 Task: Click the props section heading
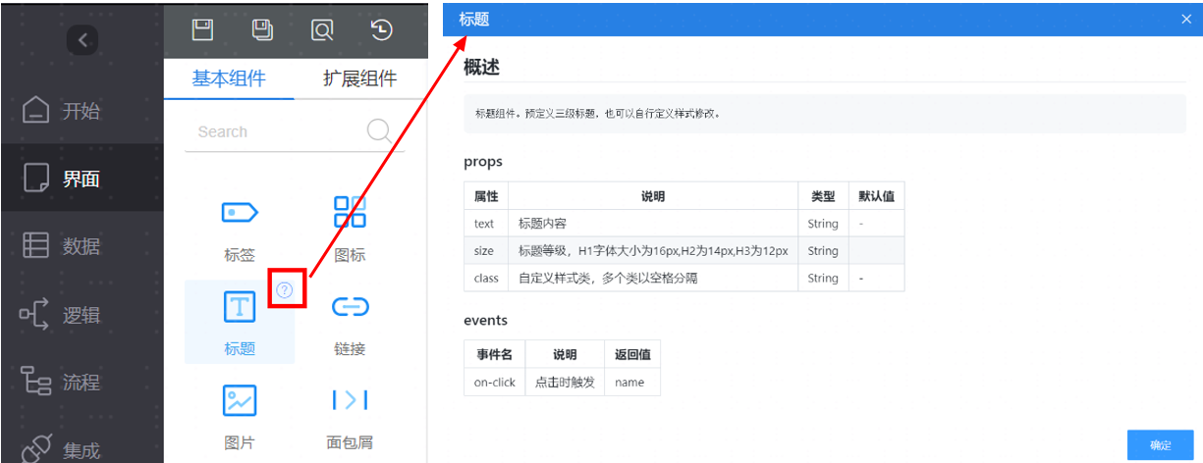(x=483, y=161)
